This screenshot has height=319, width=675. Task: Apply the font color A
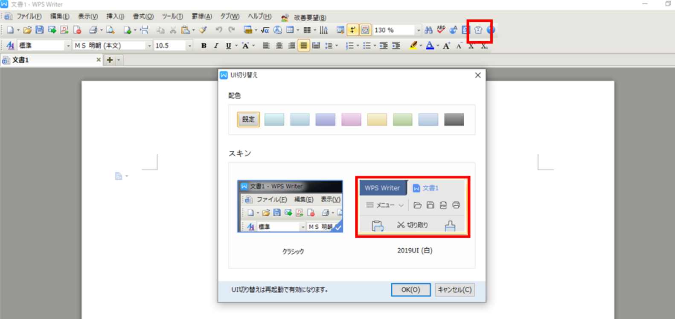coord(430,46)
